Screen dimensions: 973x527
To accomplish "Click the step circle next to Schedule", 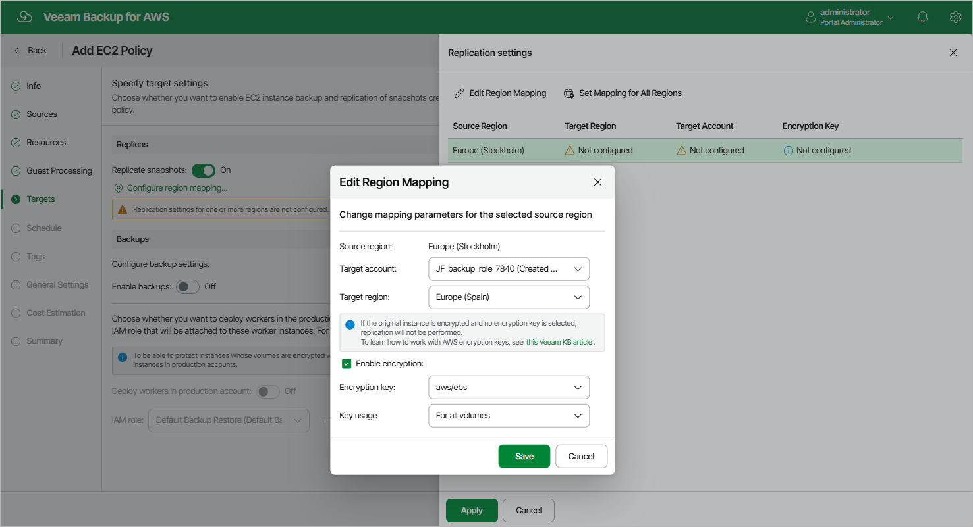I will (16, 228).
